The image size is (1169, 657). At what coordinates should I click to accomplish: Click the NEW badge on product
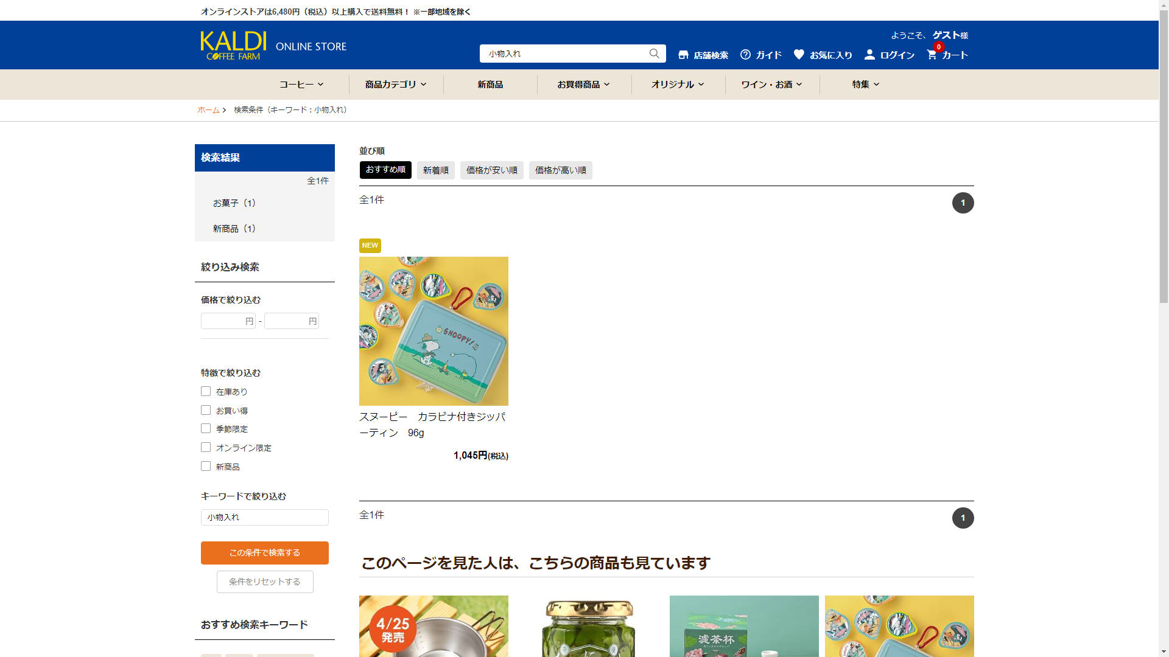pos(370,245)
